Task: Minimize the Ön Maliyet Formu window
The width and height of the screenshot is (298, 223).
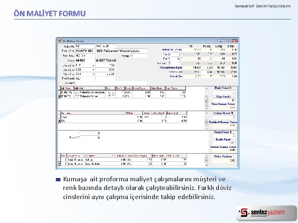Action: 221,41
